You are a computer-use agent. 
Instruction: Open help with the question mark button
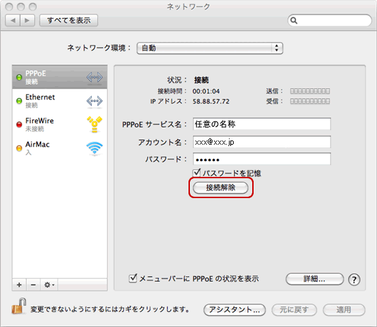[354, 280]
